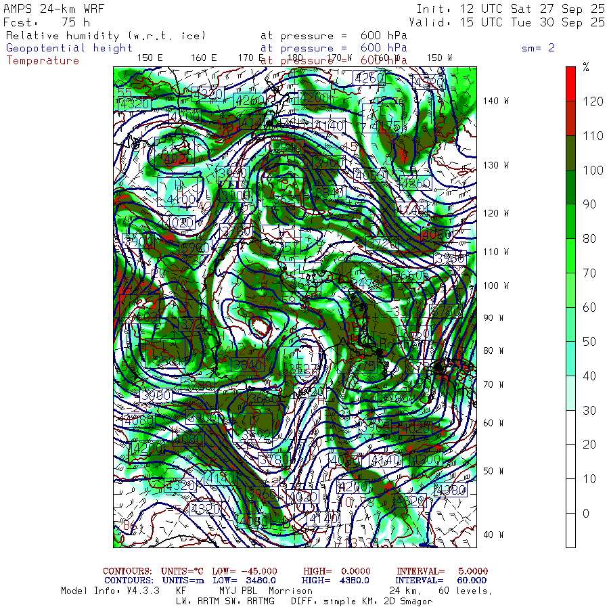This screenshot has height=609, width=609.
Task: Click the colorbar tick label '110'
Action: [x=593, y=136]
